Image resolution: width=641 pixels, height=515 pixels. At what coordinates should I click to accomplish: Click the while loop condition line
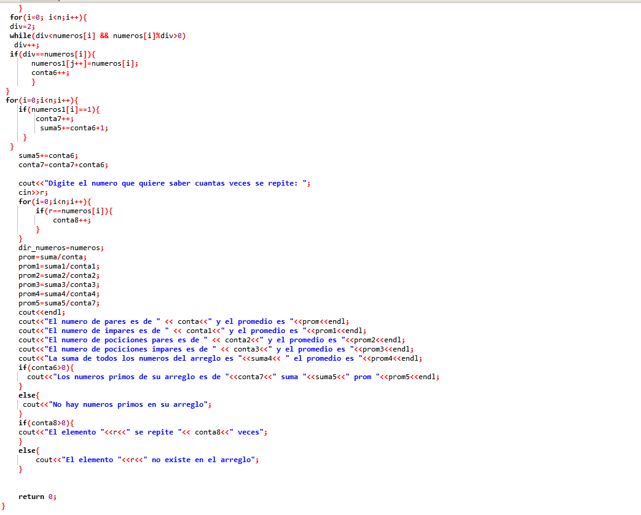tap(98, 36)
